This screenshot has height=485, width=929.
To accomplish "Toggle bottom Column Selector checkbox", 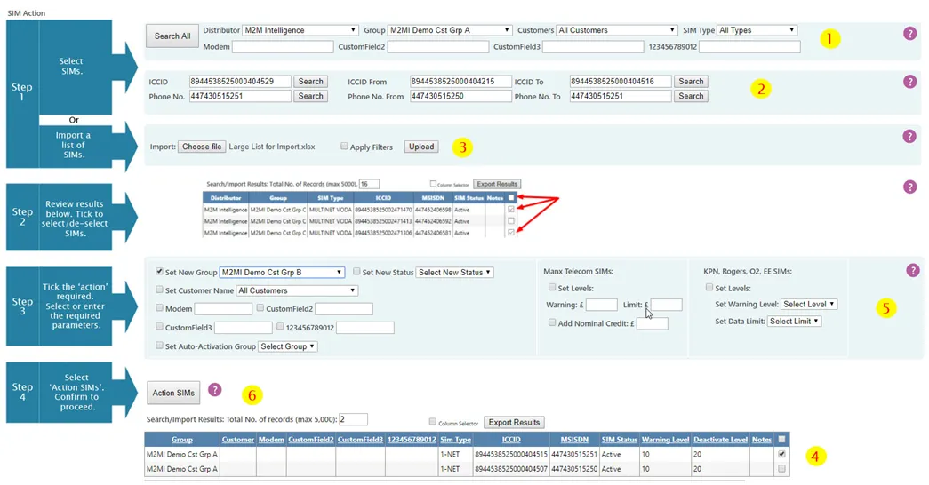I will (x=433, y=422).
